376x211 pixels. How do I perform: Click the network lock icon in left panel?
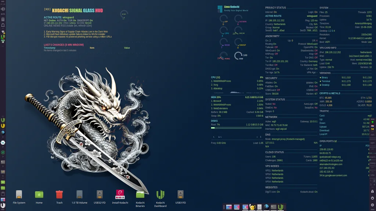coord(3,32)
